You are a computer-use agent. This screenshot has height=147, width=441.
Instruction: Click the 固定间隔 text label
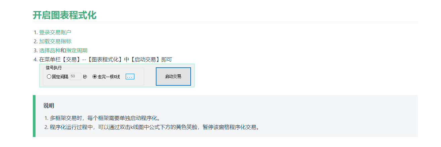pyautogui.click(x=60, y=77)
